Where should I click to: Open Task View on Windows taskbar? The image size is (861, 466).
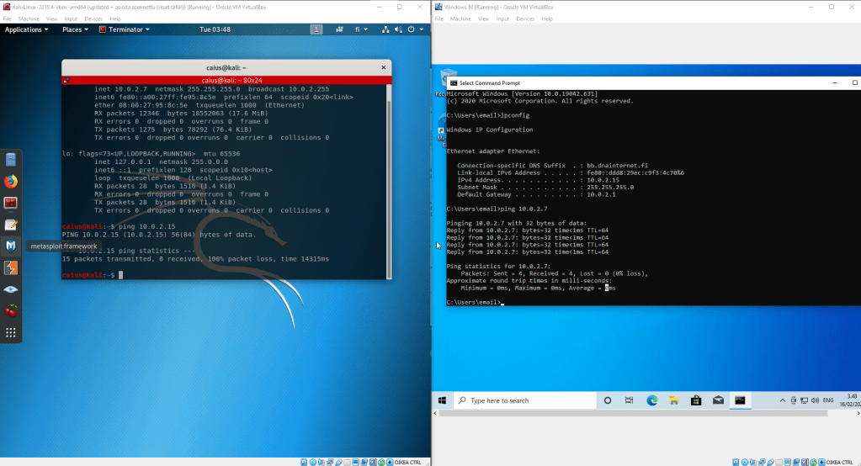pyautogui.click(x=630, y=401)
